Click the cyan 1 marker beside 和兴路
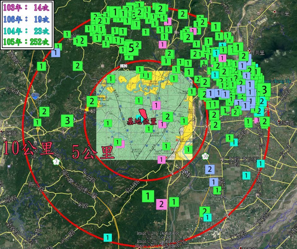The width and height of the screenshot is (297, 249). [261, 164]
